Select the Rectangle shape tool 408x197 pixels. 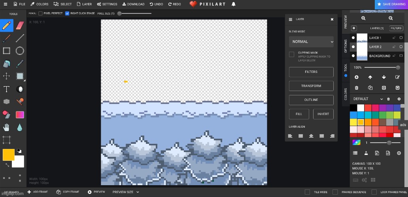point(6,51)
